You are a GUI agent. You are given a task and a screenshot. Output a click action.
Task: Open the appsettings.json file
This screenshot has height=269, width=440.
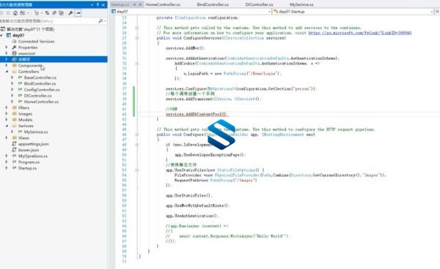click(x=34, y=144)
